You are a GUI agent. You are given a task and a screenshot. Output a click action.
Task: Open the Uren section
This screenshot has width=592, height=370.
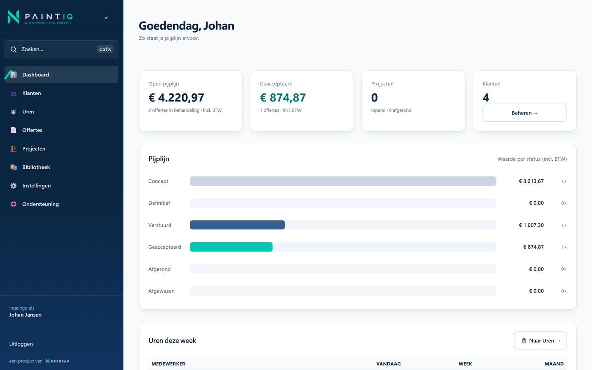61,112
